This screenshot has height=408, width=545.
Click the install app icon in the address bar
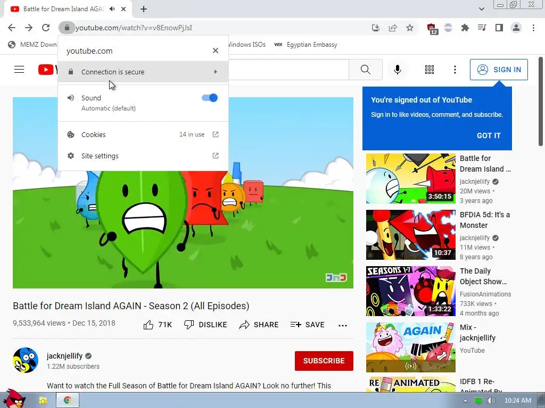click(x=375, y=28)
